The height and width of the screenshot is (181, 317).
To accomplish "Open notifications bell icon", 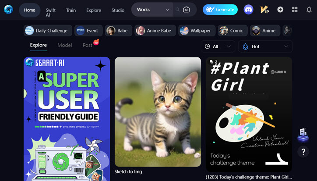I will tap(309, 10).
